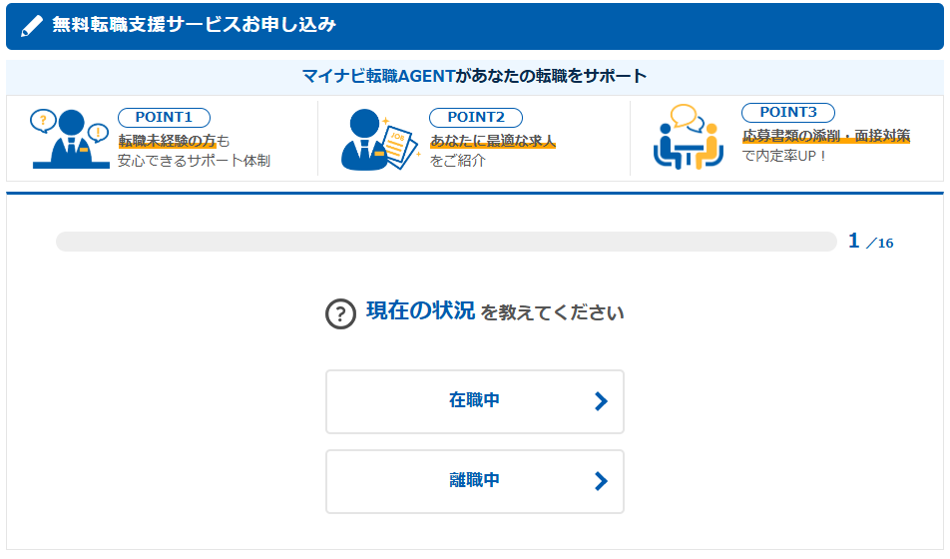The image size is (950, 559).
Task: Click the マイナビ転職AGENT support heading text
Action: [475, 76]
